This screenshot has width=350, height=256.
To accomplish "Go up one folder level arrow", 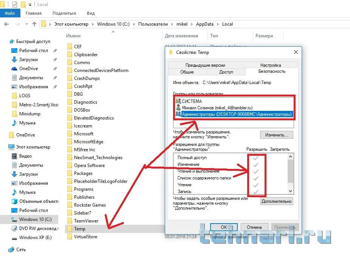I will pos(34,24).
